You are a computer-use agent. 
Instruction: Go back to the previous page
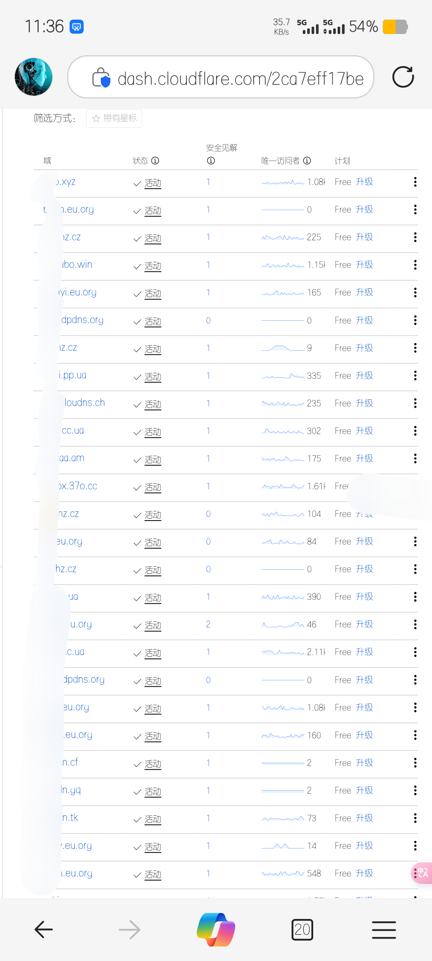click(44, 929)
